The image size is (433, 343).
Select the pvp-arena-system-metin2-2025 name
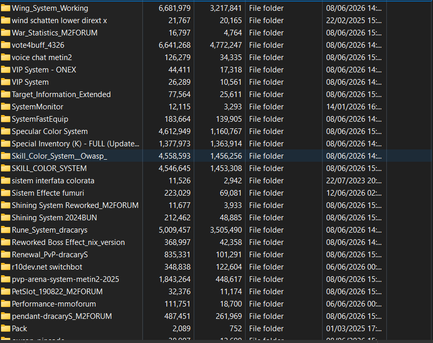(x=65, y=279)
